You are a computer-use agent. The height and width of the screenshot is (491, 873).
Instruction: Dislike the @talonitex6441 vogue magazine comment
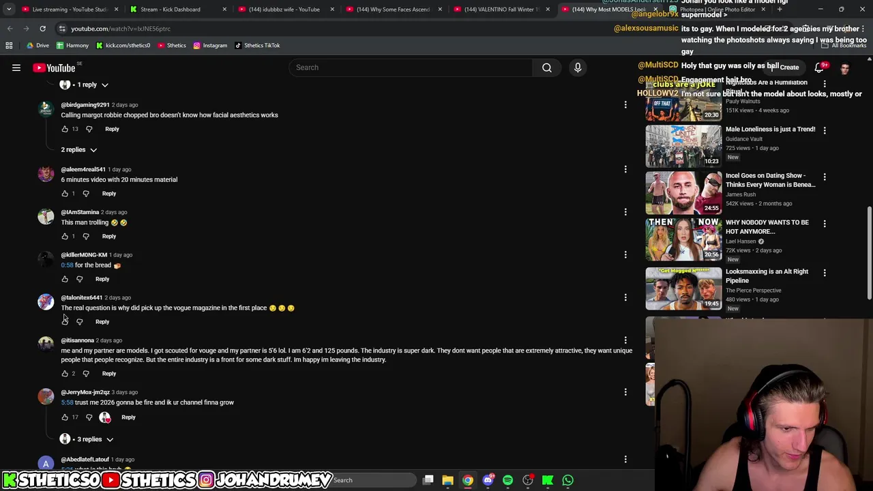pyautogui.click(x=79, y=322)
